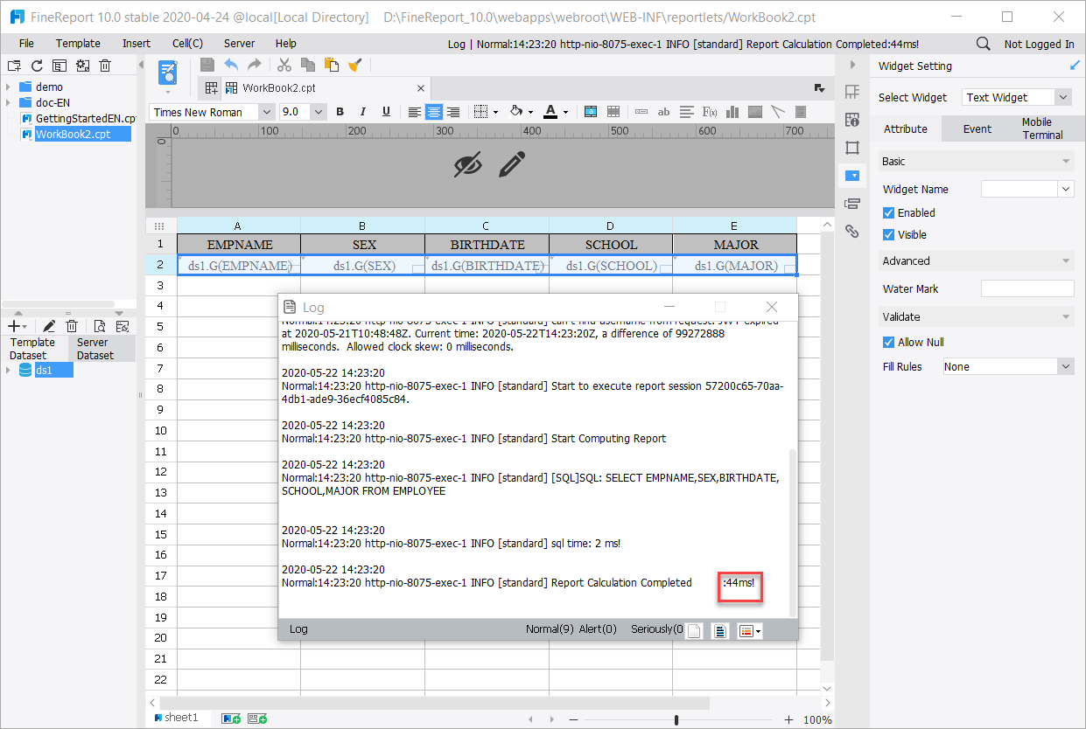Align cell text to the left
1086x729 pixels.
click(415, 112)
